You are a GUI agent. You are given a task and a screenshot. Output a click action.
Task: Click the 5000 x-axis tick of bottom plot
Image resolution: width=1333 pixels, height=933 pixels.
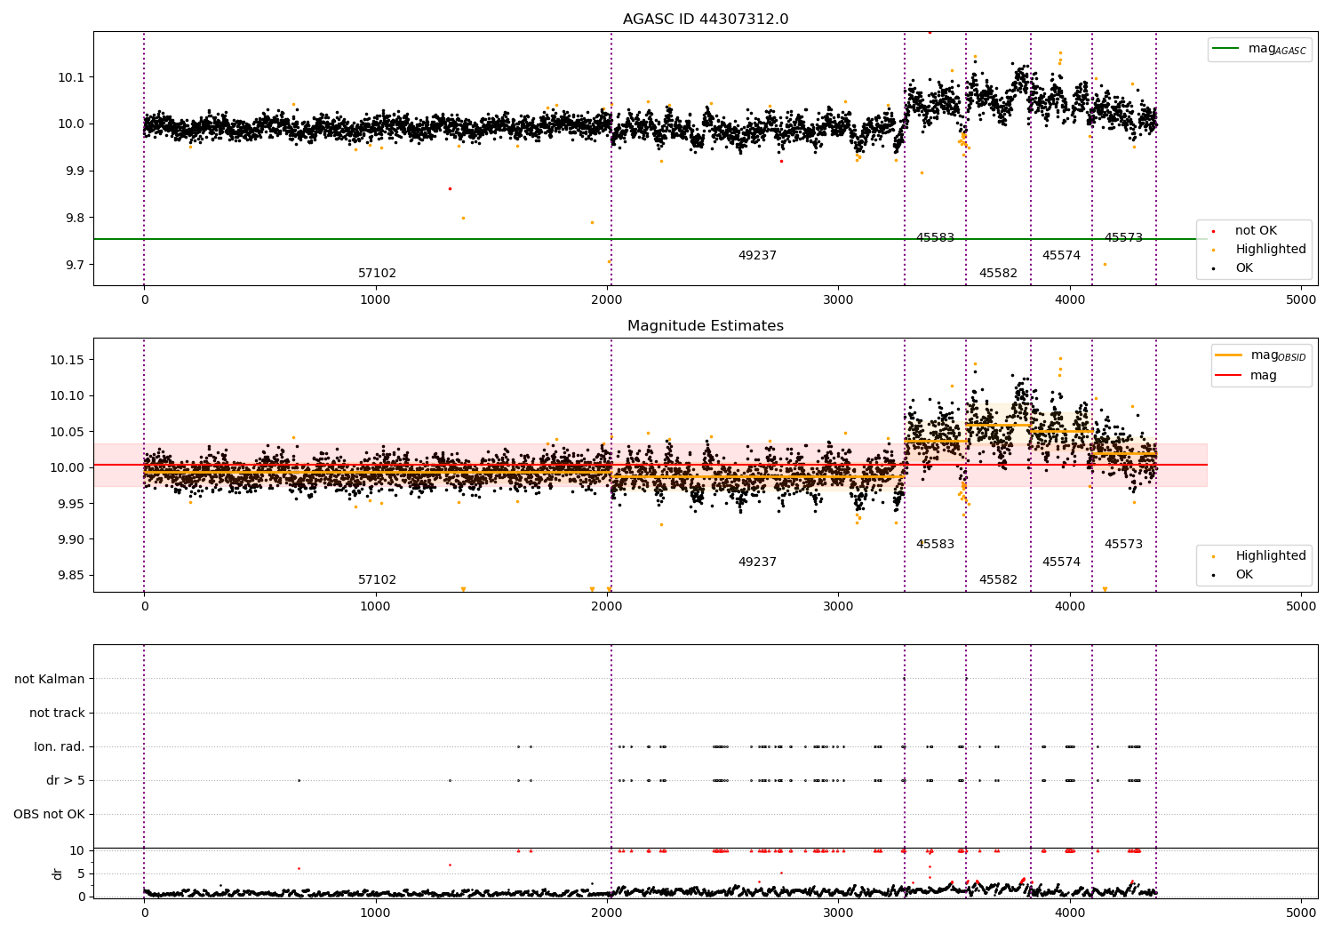pos(1301,913)
